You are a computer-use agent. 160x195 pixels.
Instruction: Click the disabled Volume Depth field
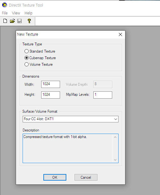pyautogui.click(x=103, y=84)
